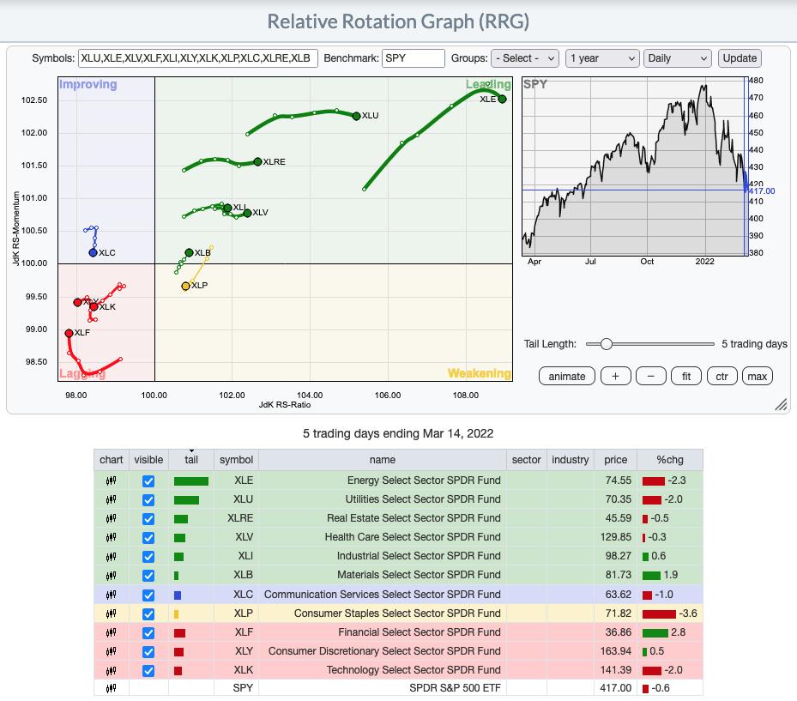Click the XLP point on the graph
The height and width of the screenshot is (701, 797).
185,287
